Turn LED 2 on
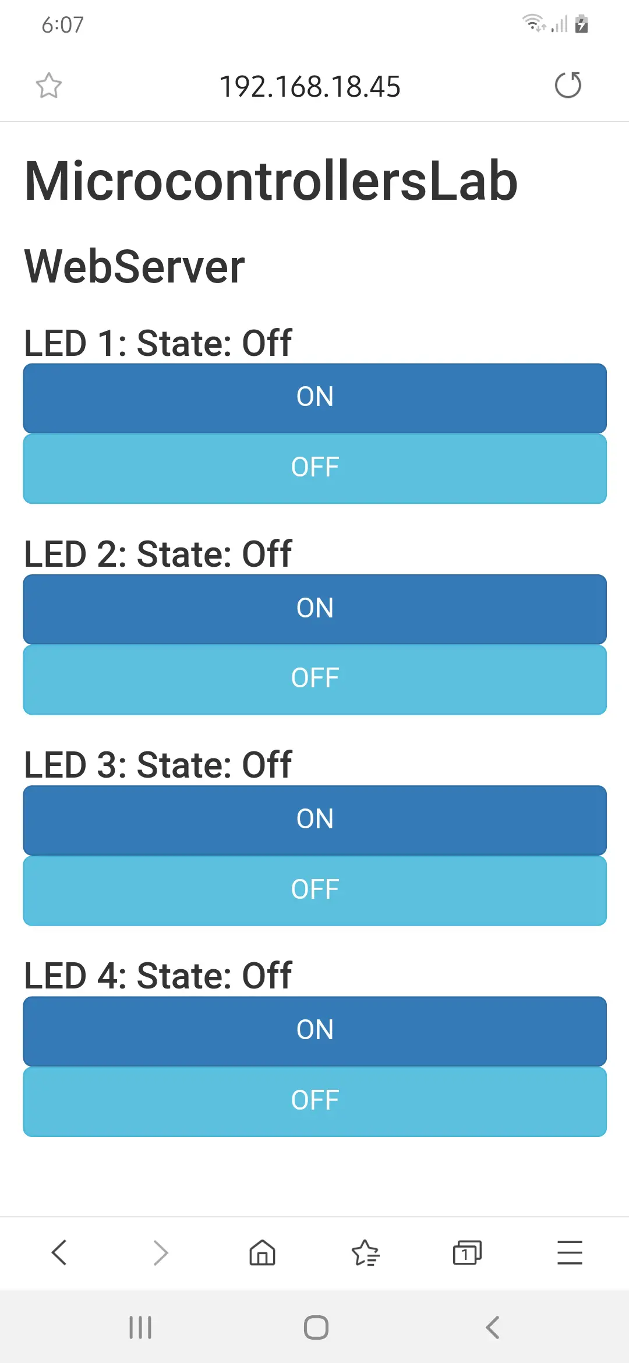 coord(314,609)
